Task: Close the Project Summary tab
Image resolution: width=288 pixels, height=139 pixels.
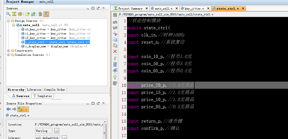Action: click(x=147, y=9)
